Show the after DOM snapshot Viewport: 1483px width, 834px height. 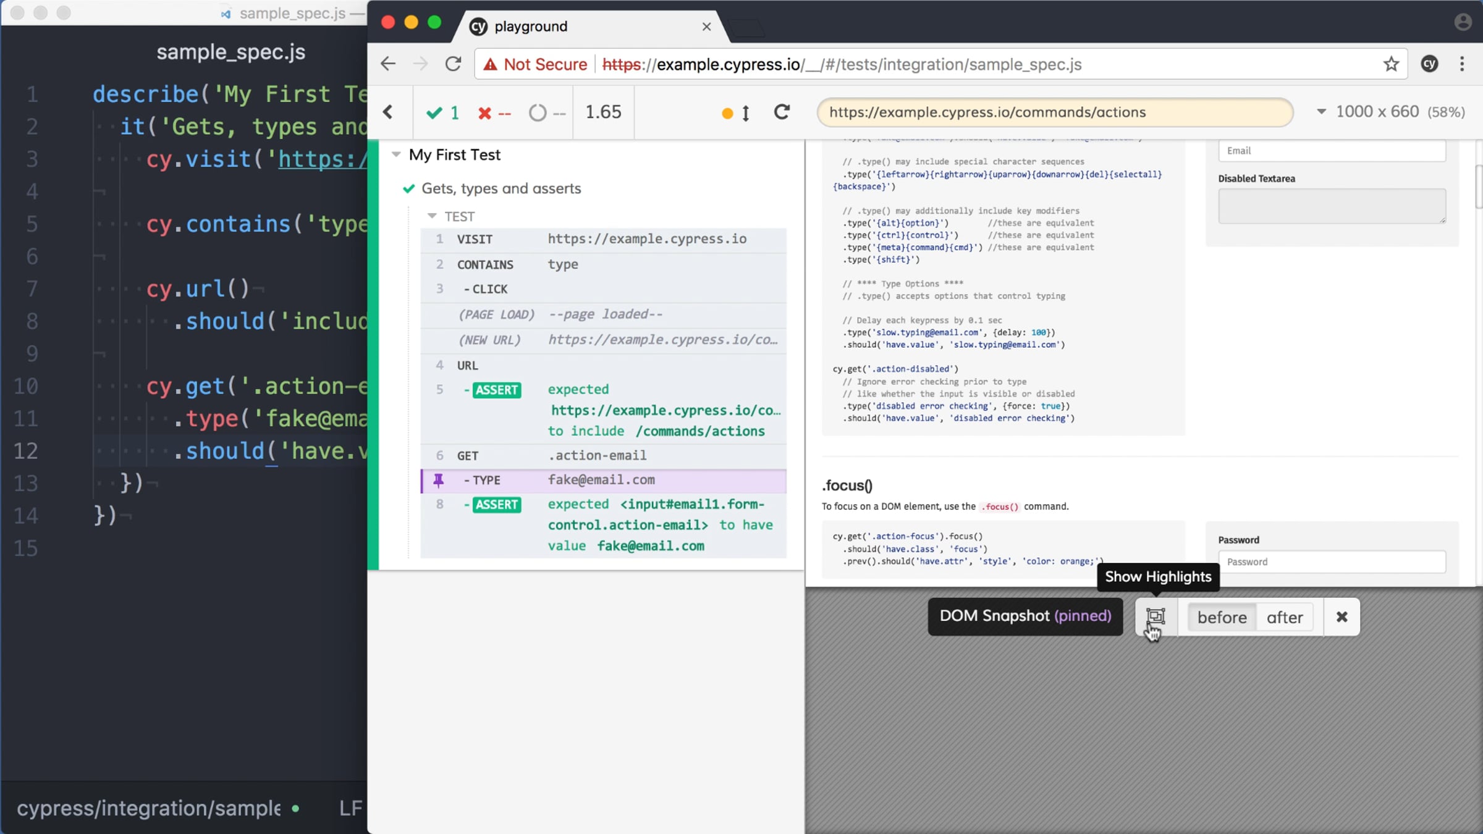1285,617
